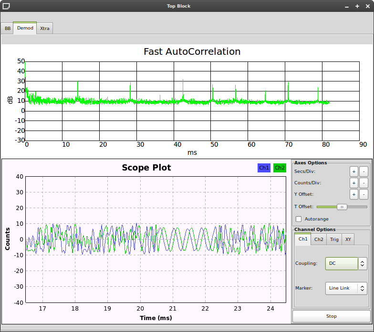Click the window menu icon in title bar

point(6,6)
